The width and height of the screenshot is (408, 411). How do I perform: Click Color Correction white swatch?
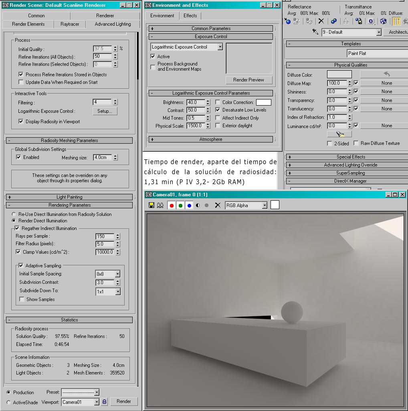click(x=264, y=102)
